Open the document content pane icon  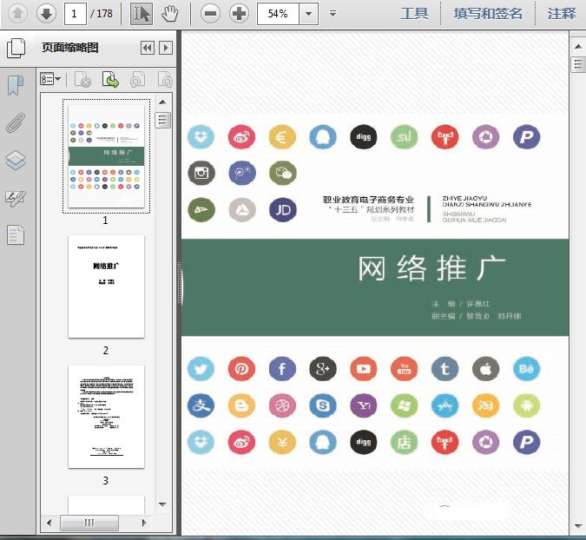coord(16,234)
